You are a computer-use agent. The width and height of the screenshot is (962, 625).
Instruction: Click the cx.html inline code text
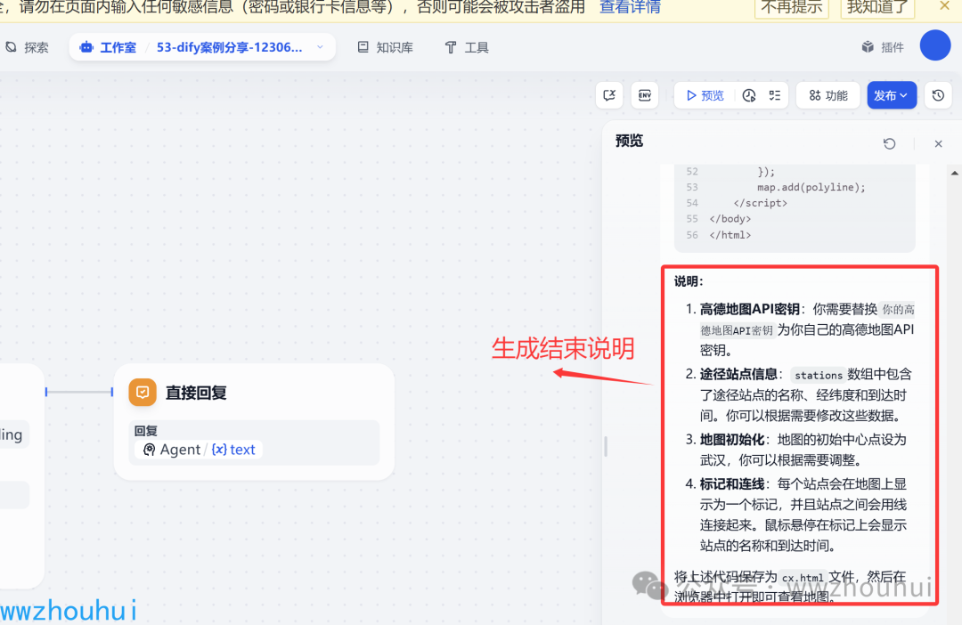pyautogui.click(x=803, y=578)
